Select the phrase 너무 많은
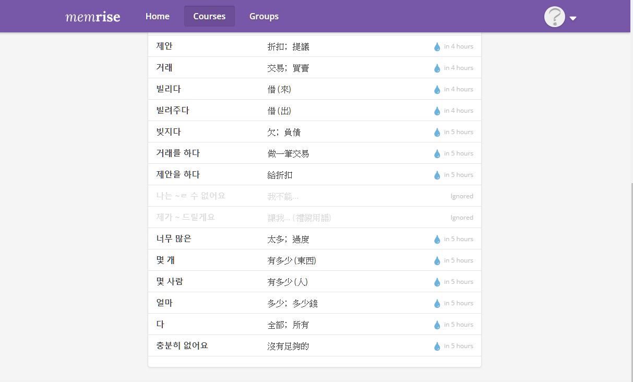Viewport: 633px width, 382px height. coord(174,238)
